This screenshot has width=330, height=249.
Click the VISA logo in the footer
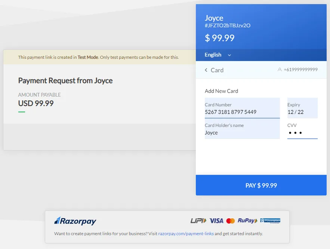tap(216, 221)
